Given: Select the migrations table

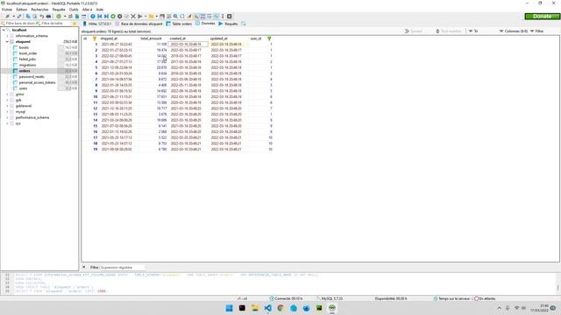Looking at the screenshot, I should 27,65.
